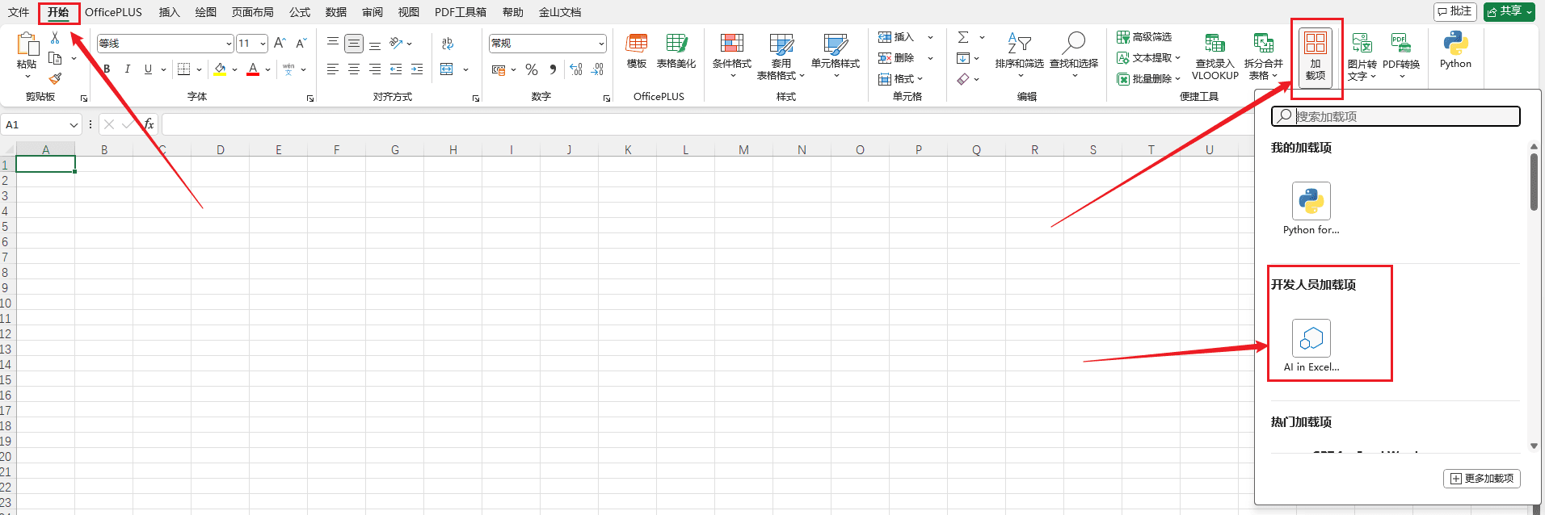Viewport: 1545px width, 515px height.
Task: Apply the comma style number format
Action: point(553,69)
